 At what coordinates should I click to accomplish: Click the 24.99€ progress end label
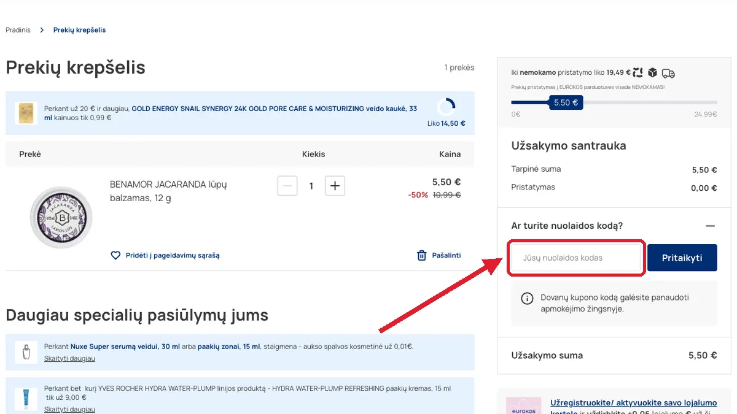click(706, 114)
